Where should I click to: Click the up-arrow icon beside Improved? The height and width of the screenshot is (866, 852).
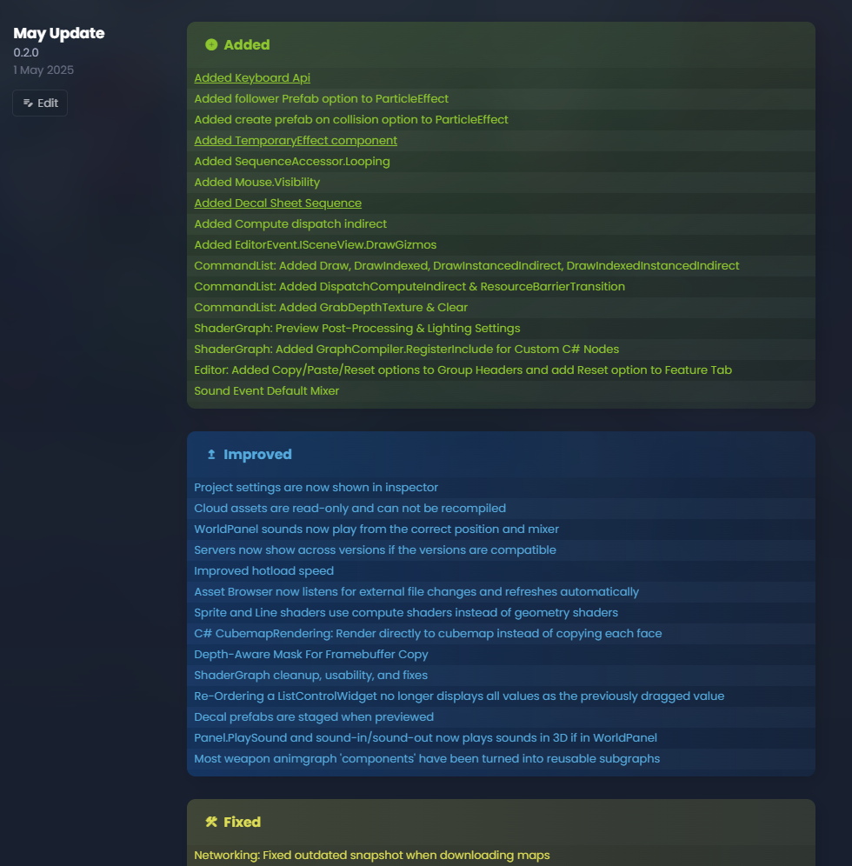point(211,454)
